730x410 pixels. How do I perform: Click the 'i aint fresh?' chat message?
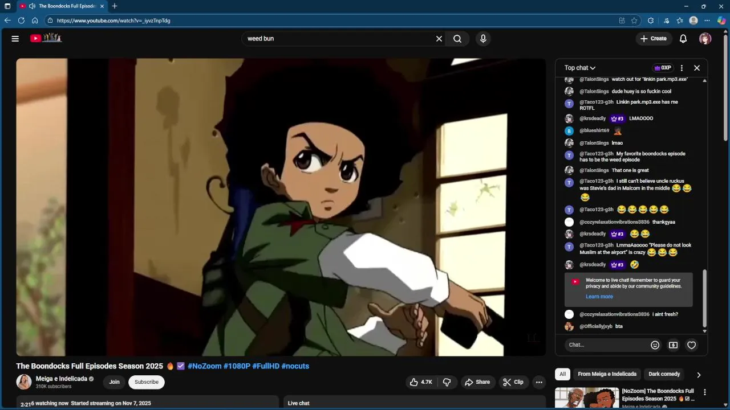[665, 314]
